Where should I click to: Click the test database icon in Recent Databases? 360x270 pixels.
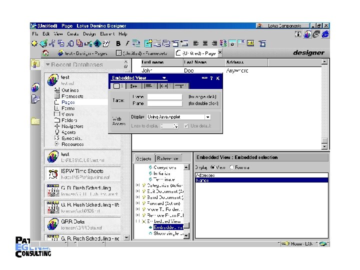click(53, 80)
